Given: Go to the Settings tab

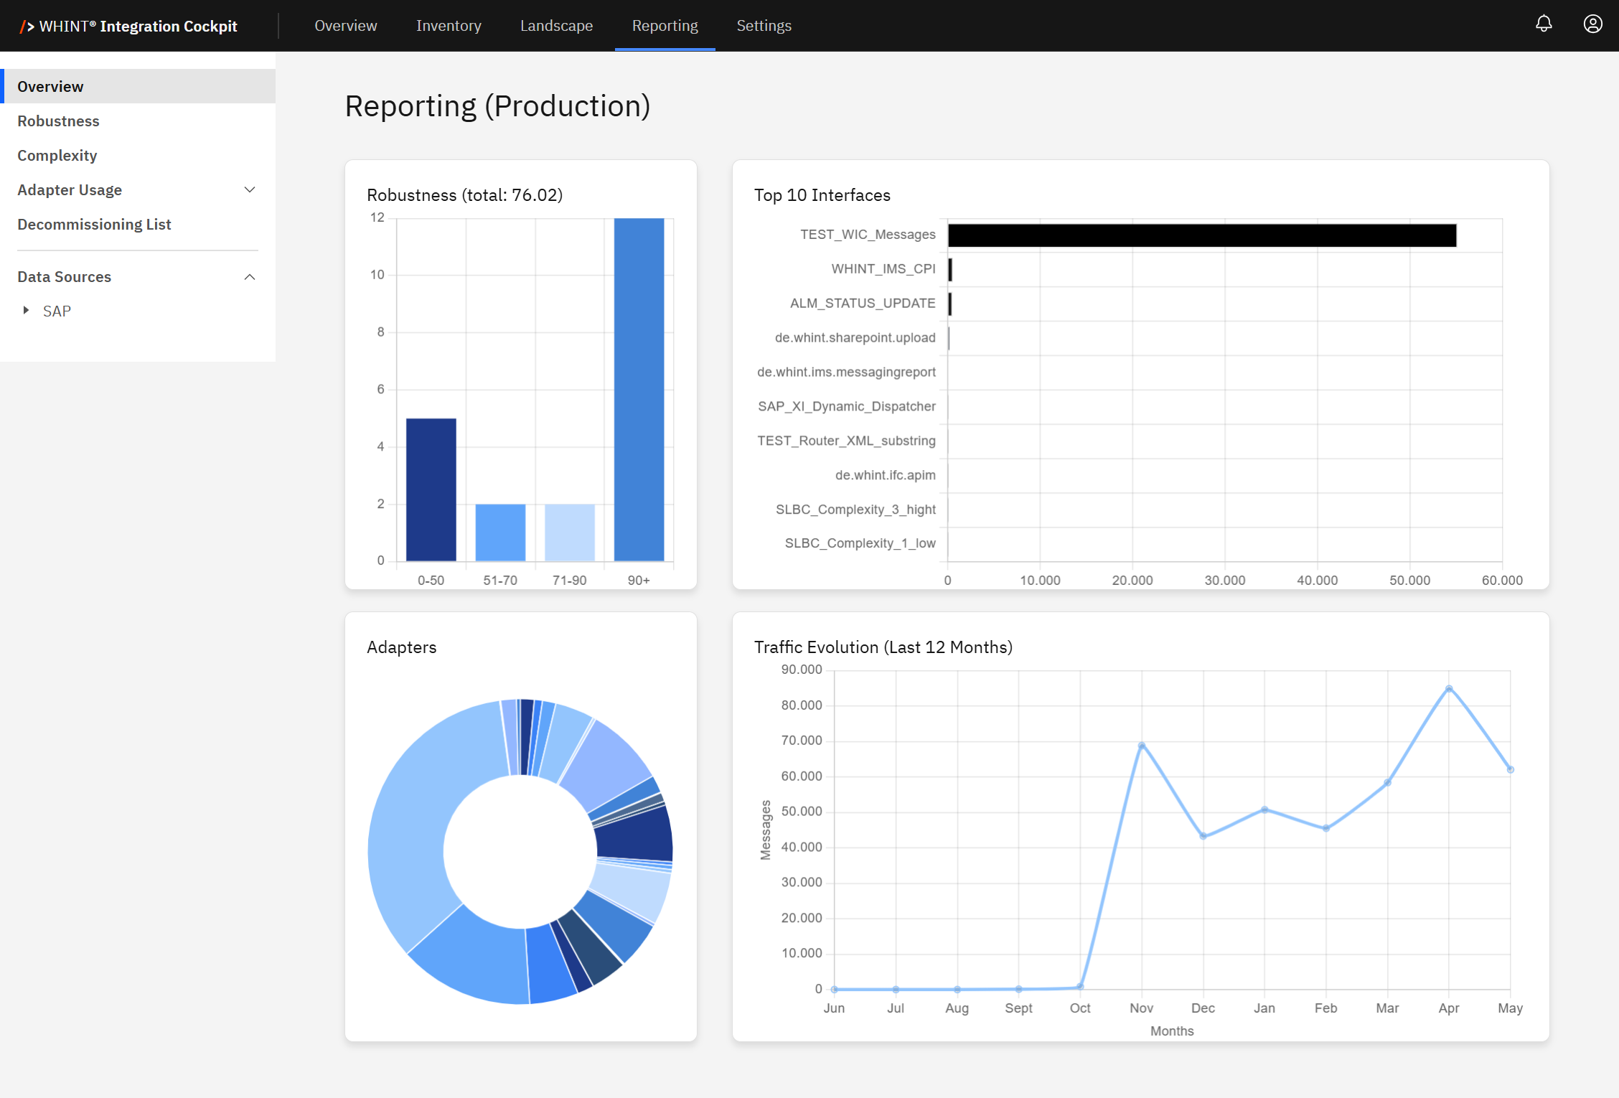Looking at the screenshot, I should tap(764, 26).
